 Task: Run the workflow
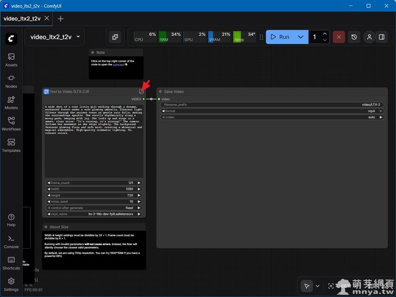(x=280, y=37)
